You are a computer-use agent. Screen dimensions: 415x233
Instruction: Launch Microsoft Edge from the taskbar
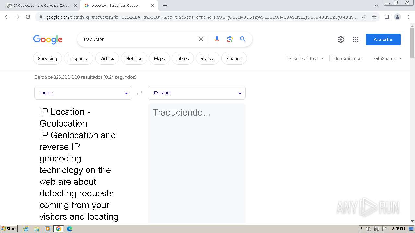70,229
